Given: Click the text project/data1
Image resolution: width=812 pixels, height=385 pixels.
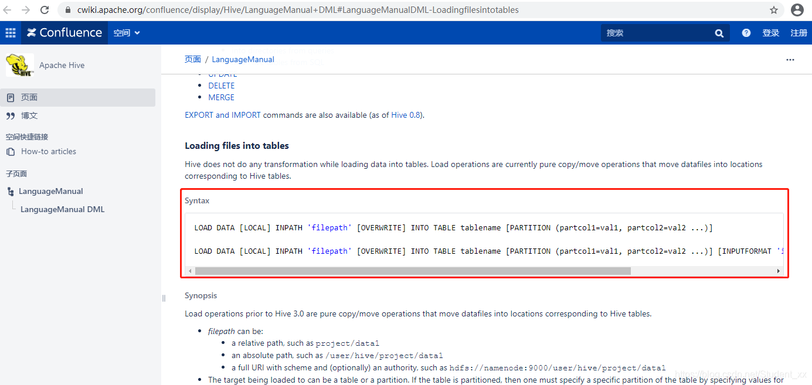Looking at the screenshot, I should (348, 343).
